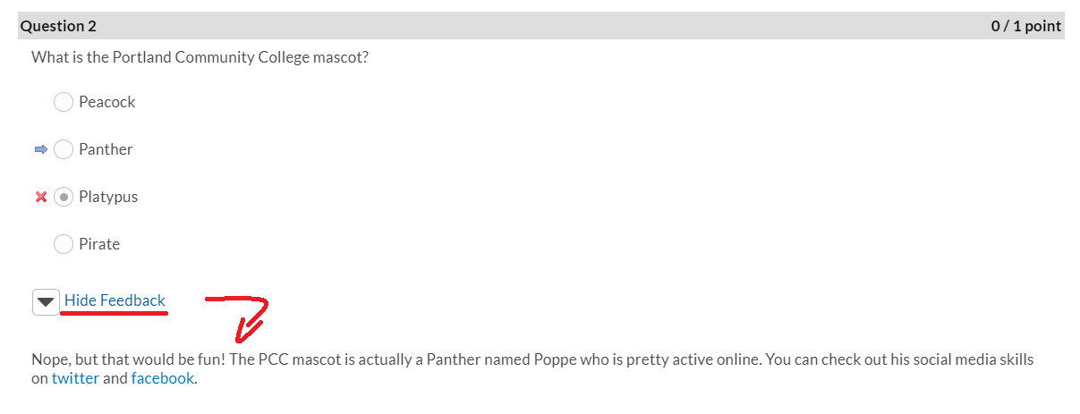Select the Pirate radio button
Image resolution: width=1080 pixels, height=414 pixels.
[64, 244]
